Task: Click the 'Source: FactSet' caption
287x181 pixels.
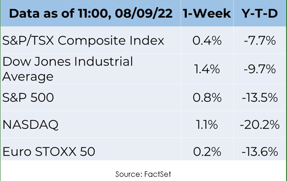Action: [x=143, y=174]
